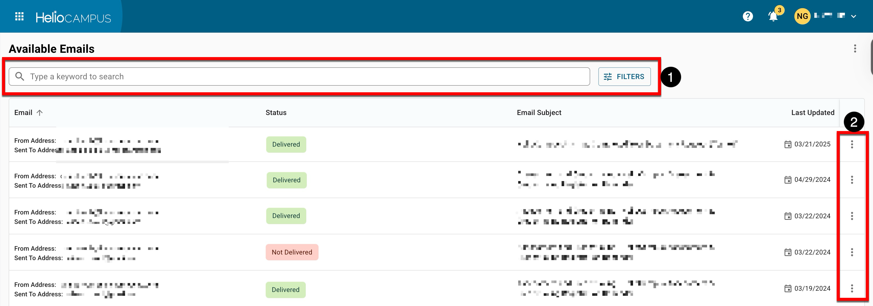Click the NG user avatar
The image size is (873, 306).
[802, 16]
